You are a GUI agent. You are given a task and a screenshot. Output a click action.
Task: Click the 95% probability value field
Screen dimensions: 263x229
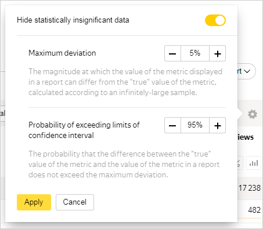click(195, 125)
